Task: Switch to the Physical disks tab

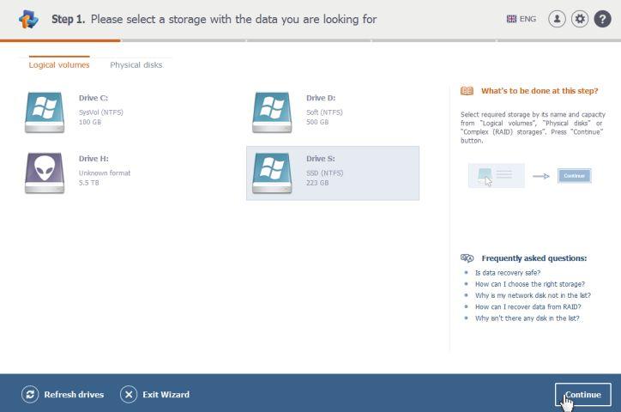Action: 136,64
